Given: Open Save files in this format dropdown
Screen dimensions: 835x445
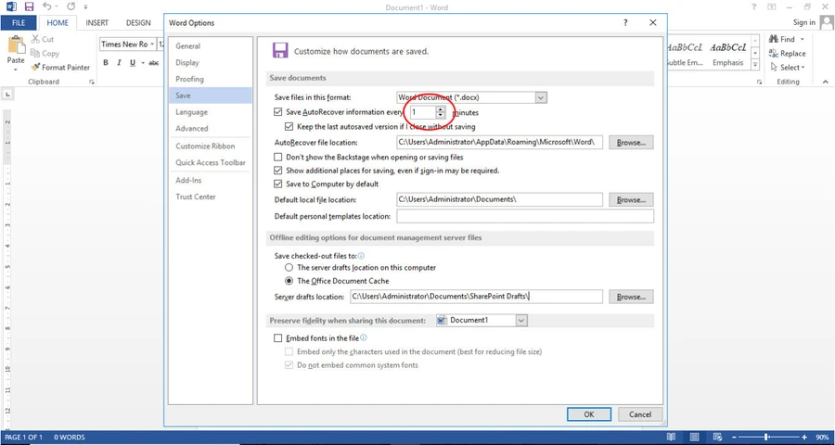Looking at the screenshot, I should pos(541,97).
